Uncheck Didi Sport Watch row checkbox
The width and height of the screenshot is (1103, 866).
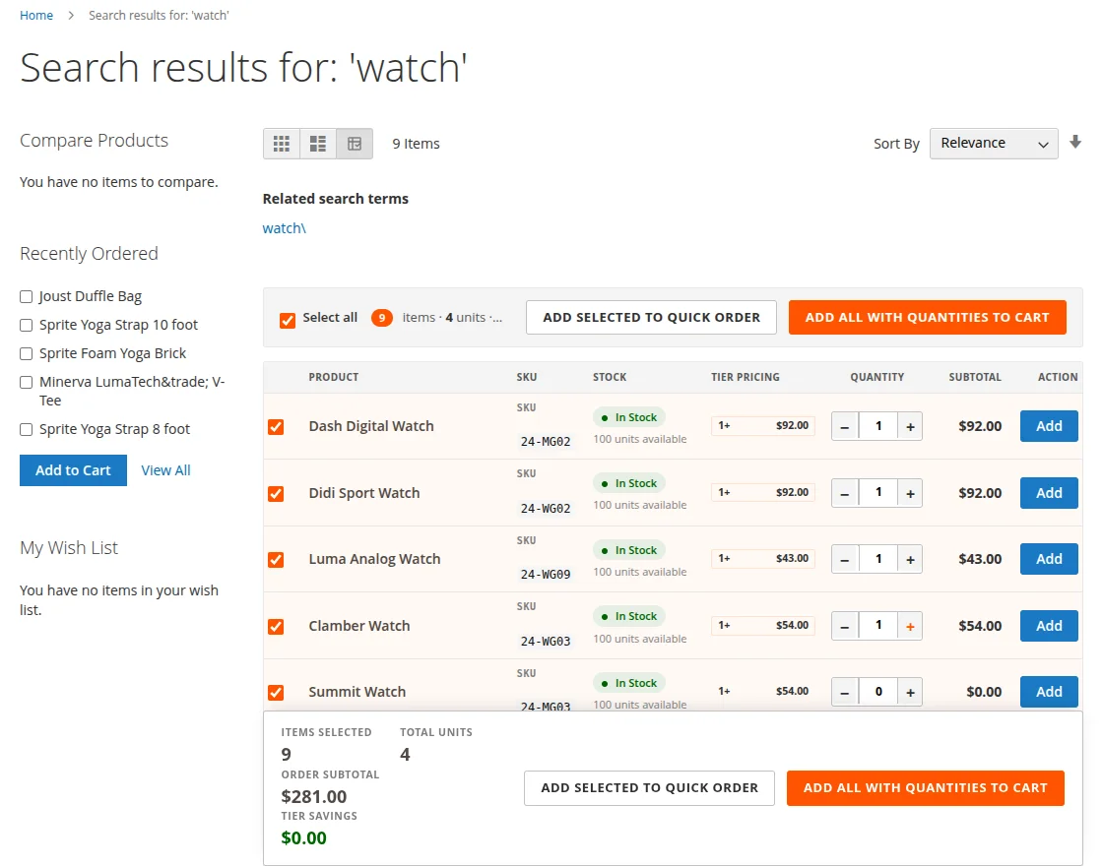[x=276, y=493]
